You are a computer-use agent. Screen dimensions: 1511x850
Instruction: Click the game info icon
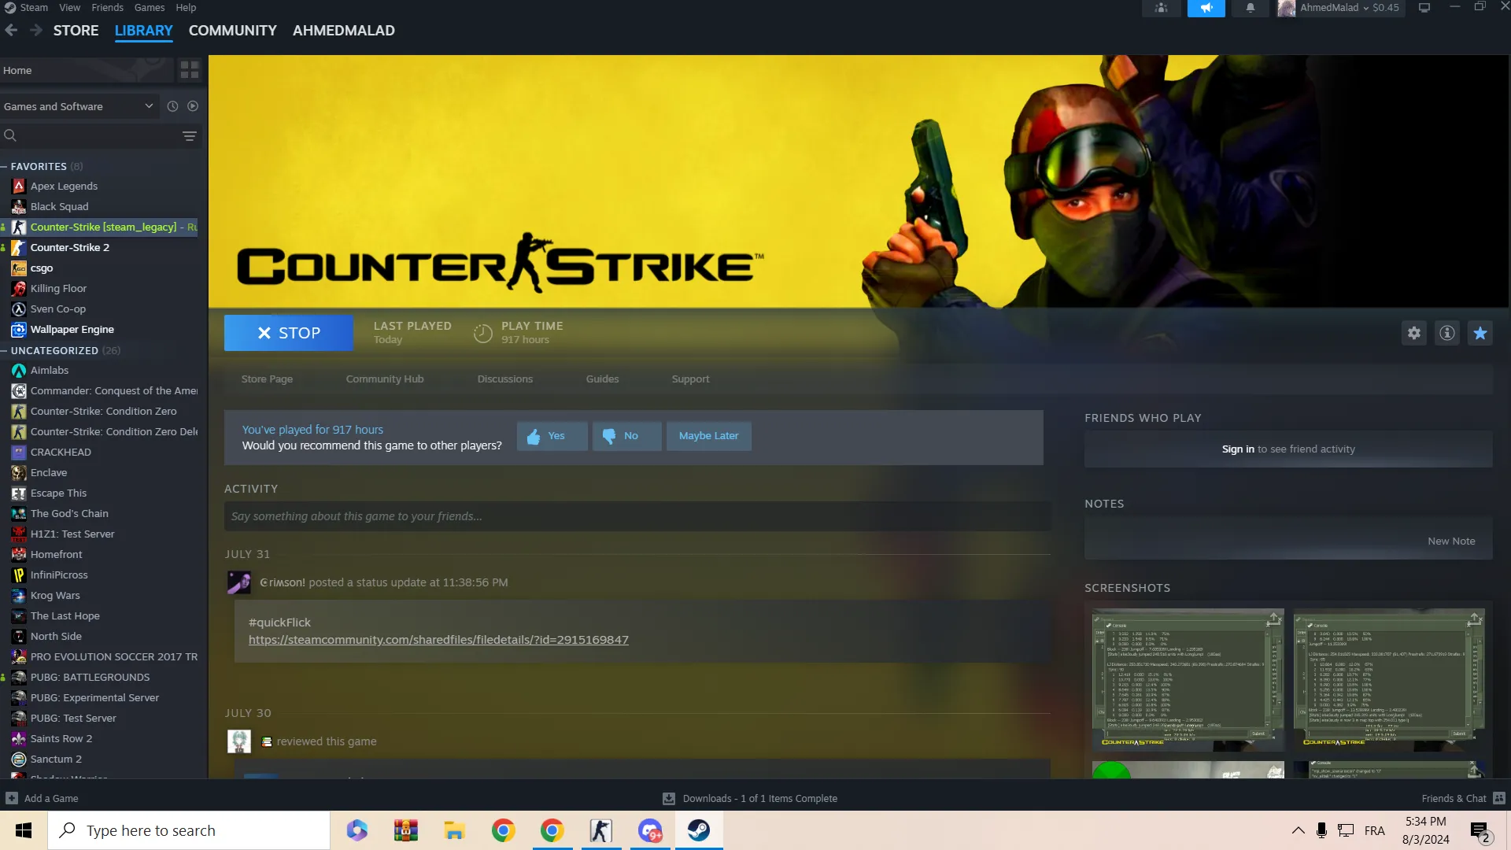1447,333
